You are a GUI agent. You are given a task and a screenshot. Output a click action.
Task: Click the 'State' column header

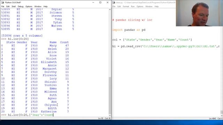10,42
